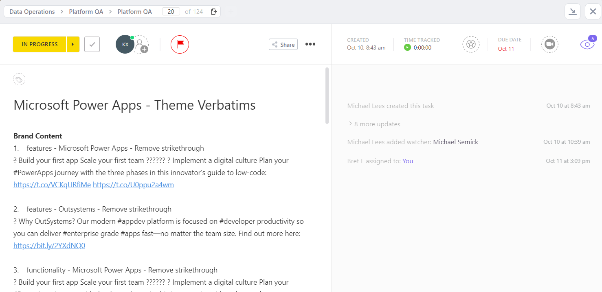Go to the second Platform QA breadcrumb

click(135, 12)
